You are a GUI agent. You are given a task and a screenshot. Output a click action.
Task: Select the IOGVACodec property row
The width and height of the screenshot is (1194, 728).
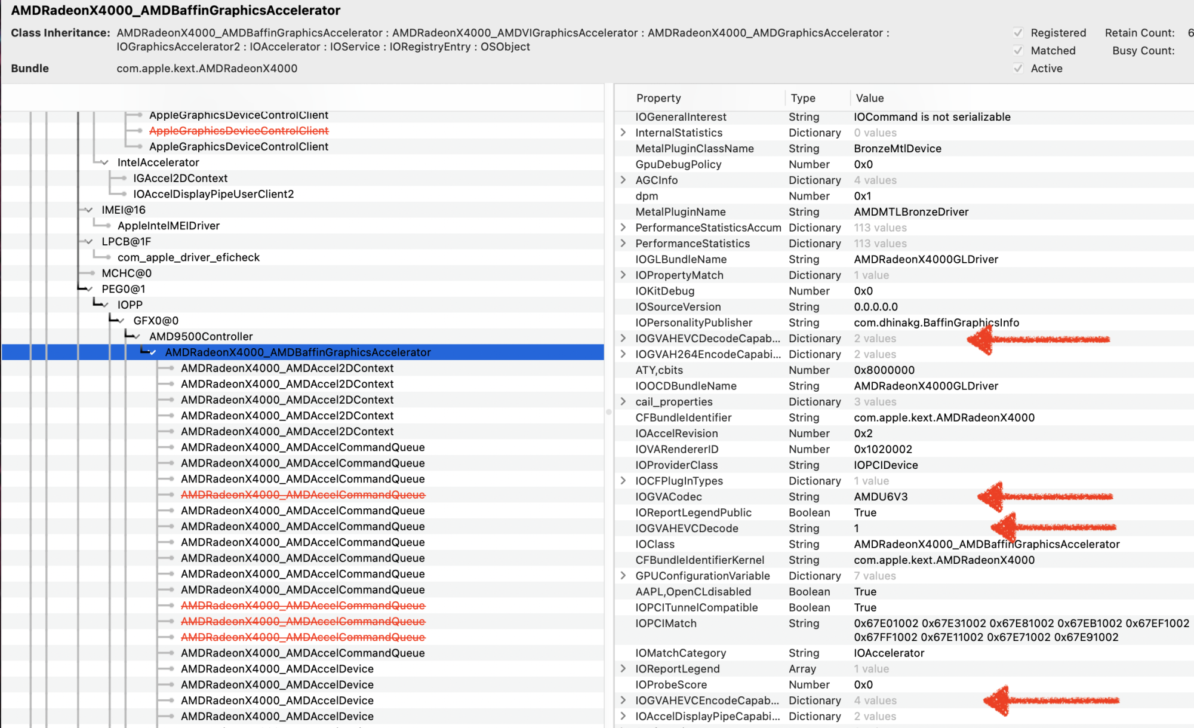pyautogui.click(x=669, y=496)
